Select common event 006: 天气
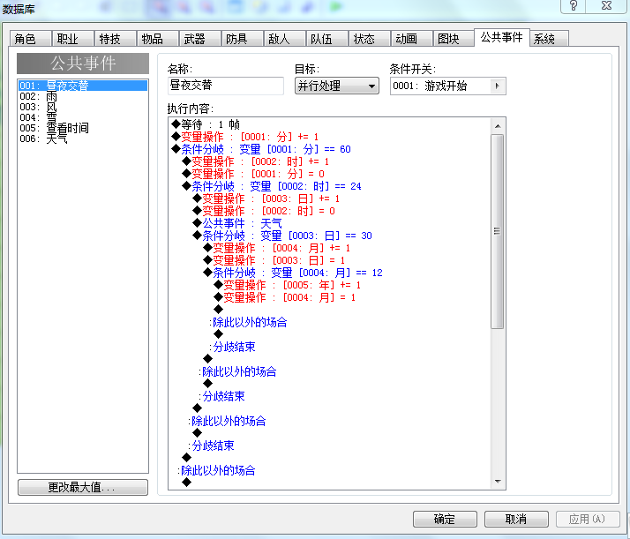The image size is (630, 539). tap(83, 138)
